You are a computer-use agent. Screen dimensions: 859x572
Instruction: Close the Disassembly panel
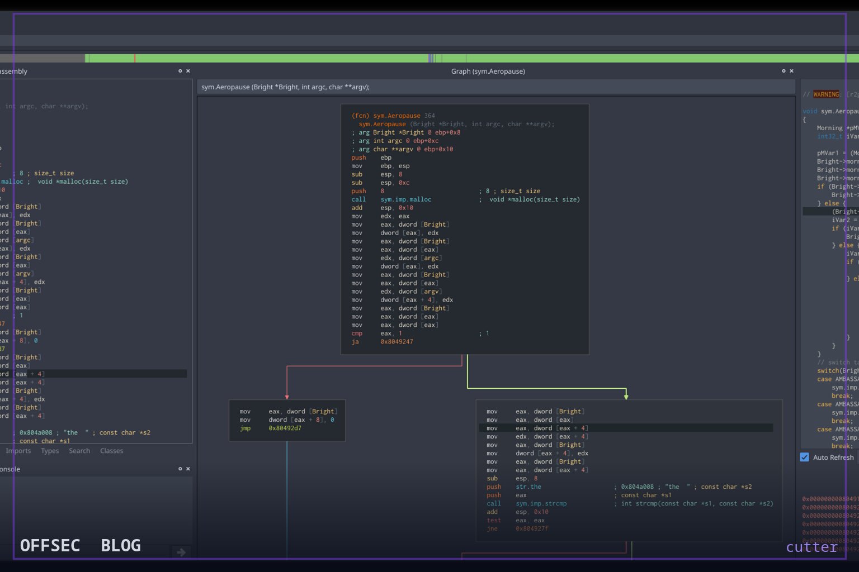tap(188, 71)
